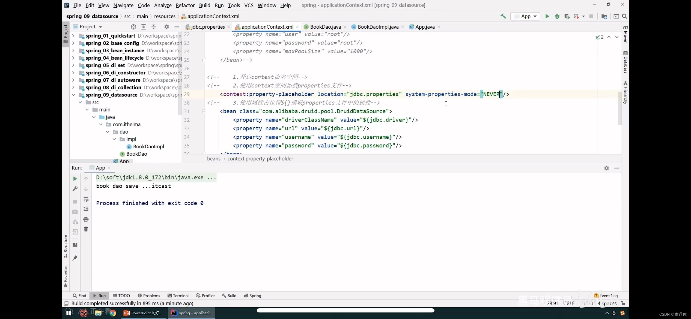The image size is (691, 319).
Task: Open the Event Log
Action: 606,296
